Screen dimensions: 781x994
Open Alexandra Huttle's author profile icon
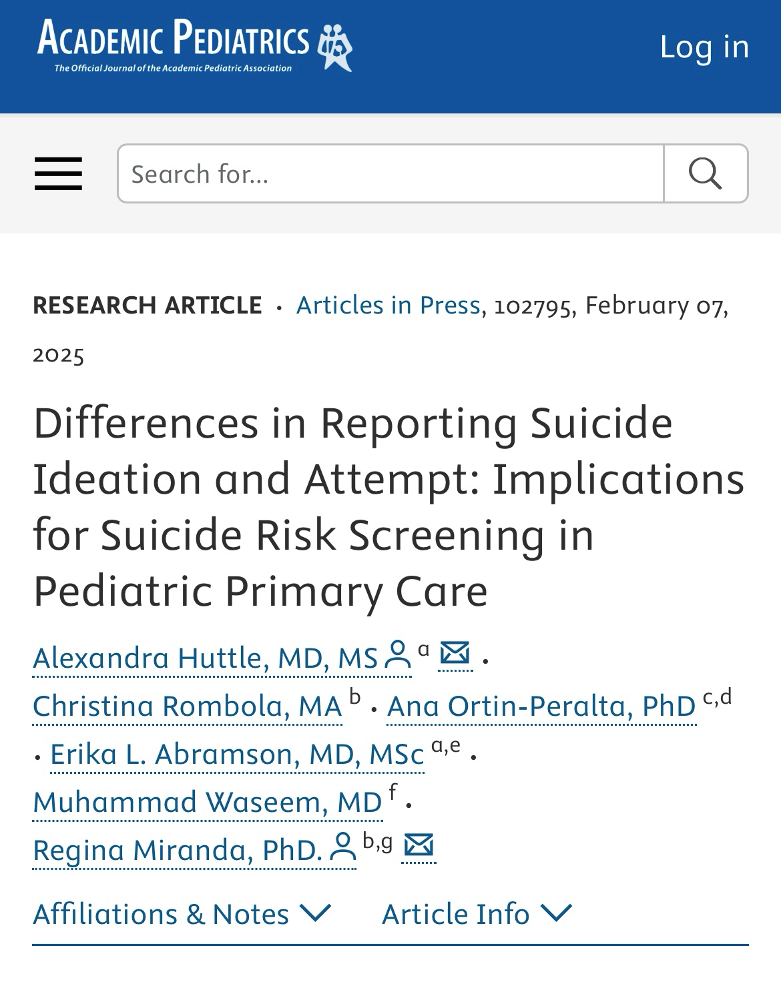[x=398, y=655]
